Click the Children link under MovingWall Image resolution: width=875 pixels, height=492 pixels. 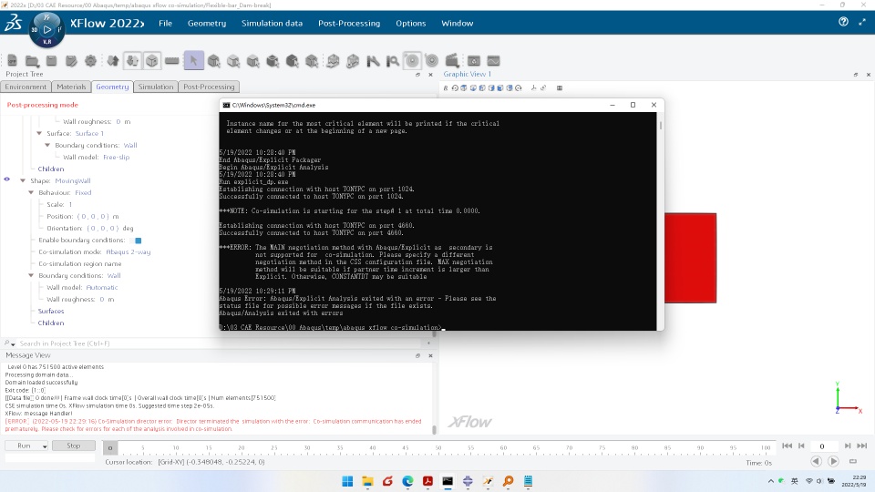pyautogui.click(x=51, y=323)
